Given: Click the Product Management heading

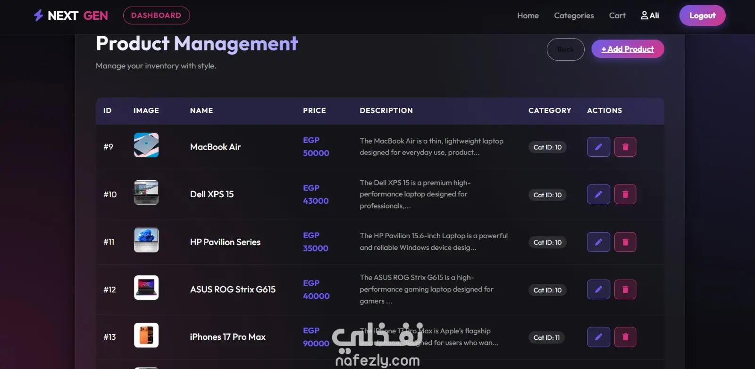Looking at the screenshot, I should pos(197,44).
